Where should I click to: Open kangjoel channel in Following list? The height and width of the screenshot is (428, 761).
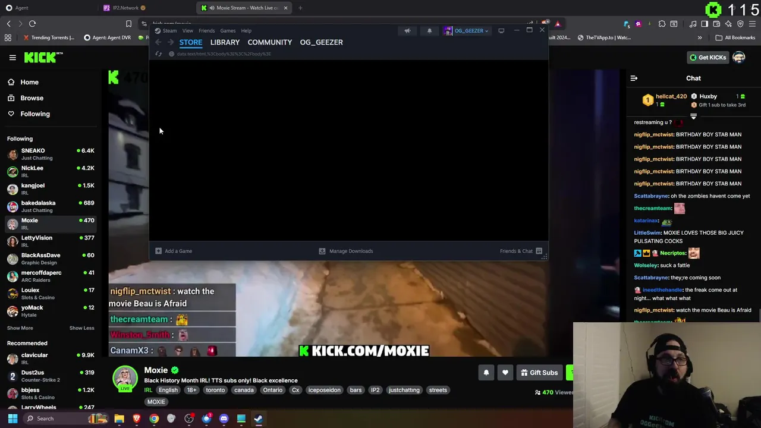[51, 189]
